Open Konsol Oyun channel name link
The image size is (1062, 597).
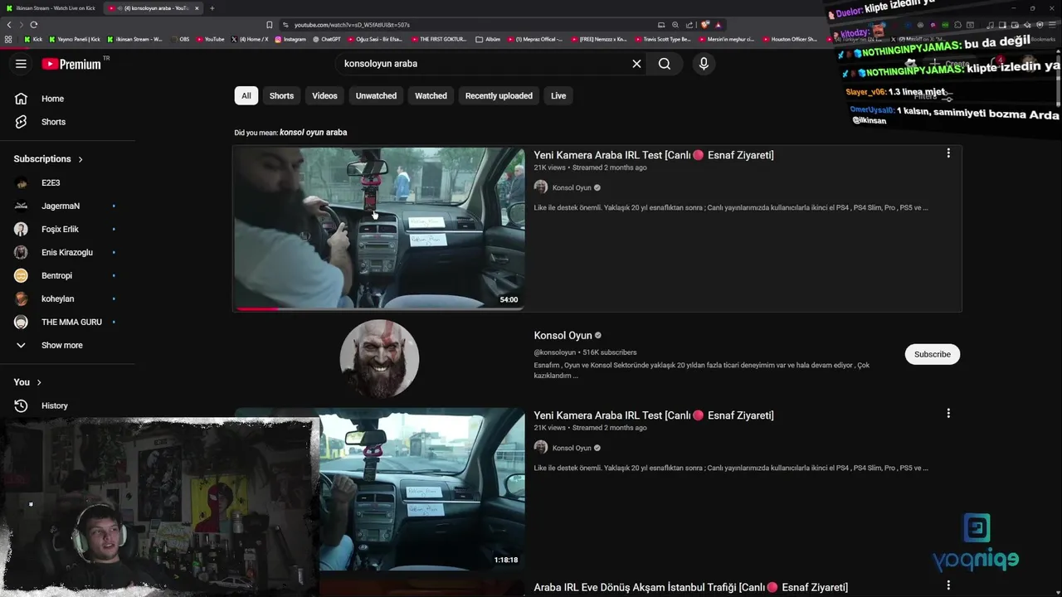point(563,336)
